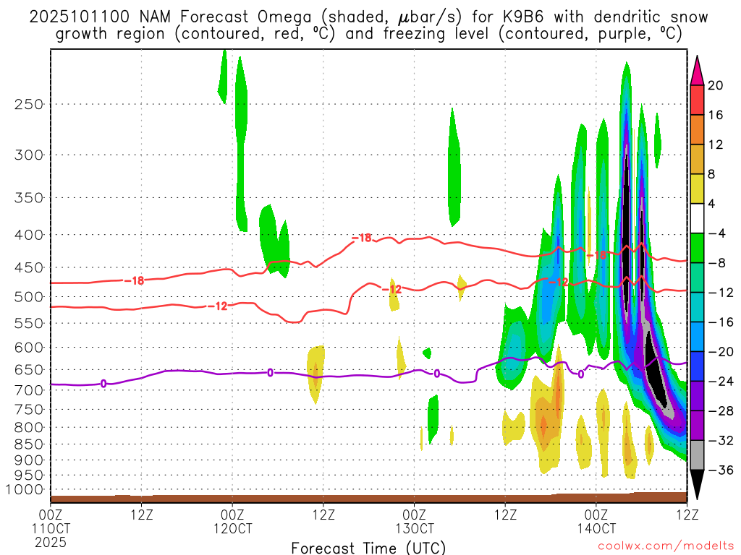Image resolution: width=741 pixels, height=555 pixels.
Task: Click the colorbar label 4
Action: tap(711, 204)
